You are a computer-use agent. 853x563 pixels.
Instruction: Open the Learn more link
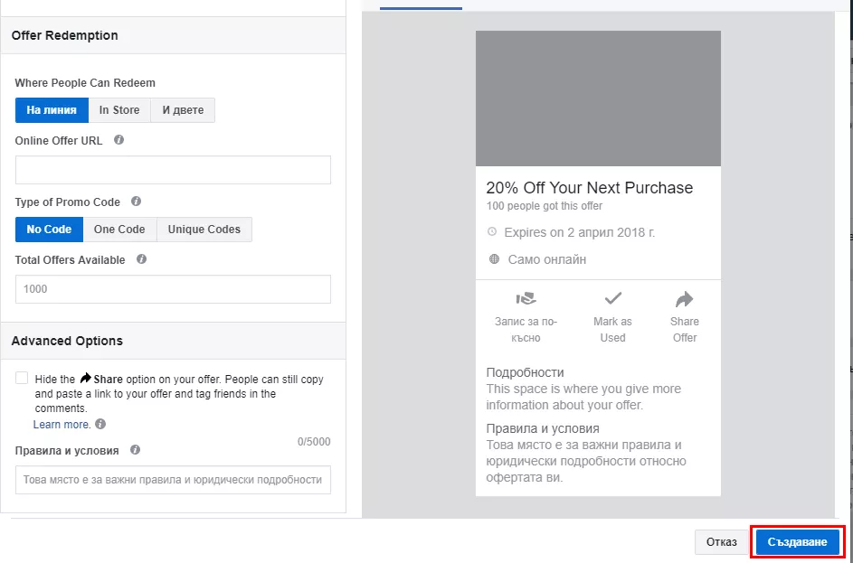[62, 425]
